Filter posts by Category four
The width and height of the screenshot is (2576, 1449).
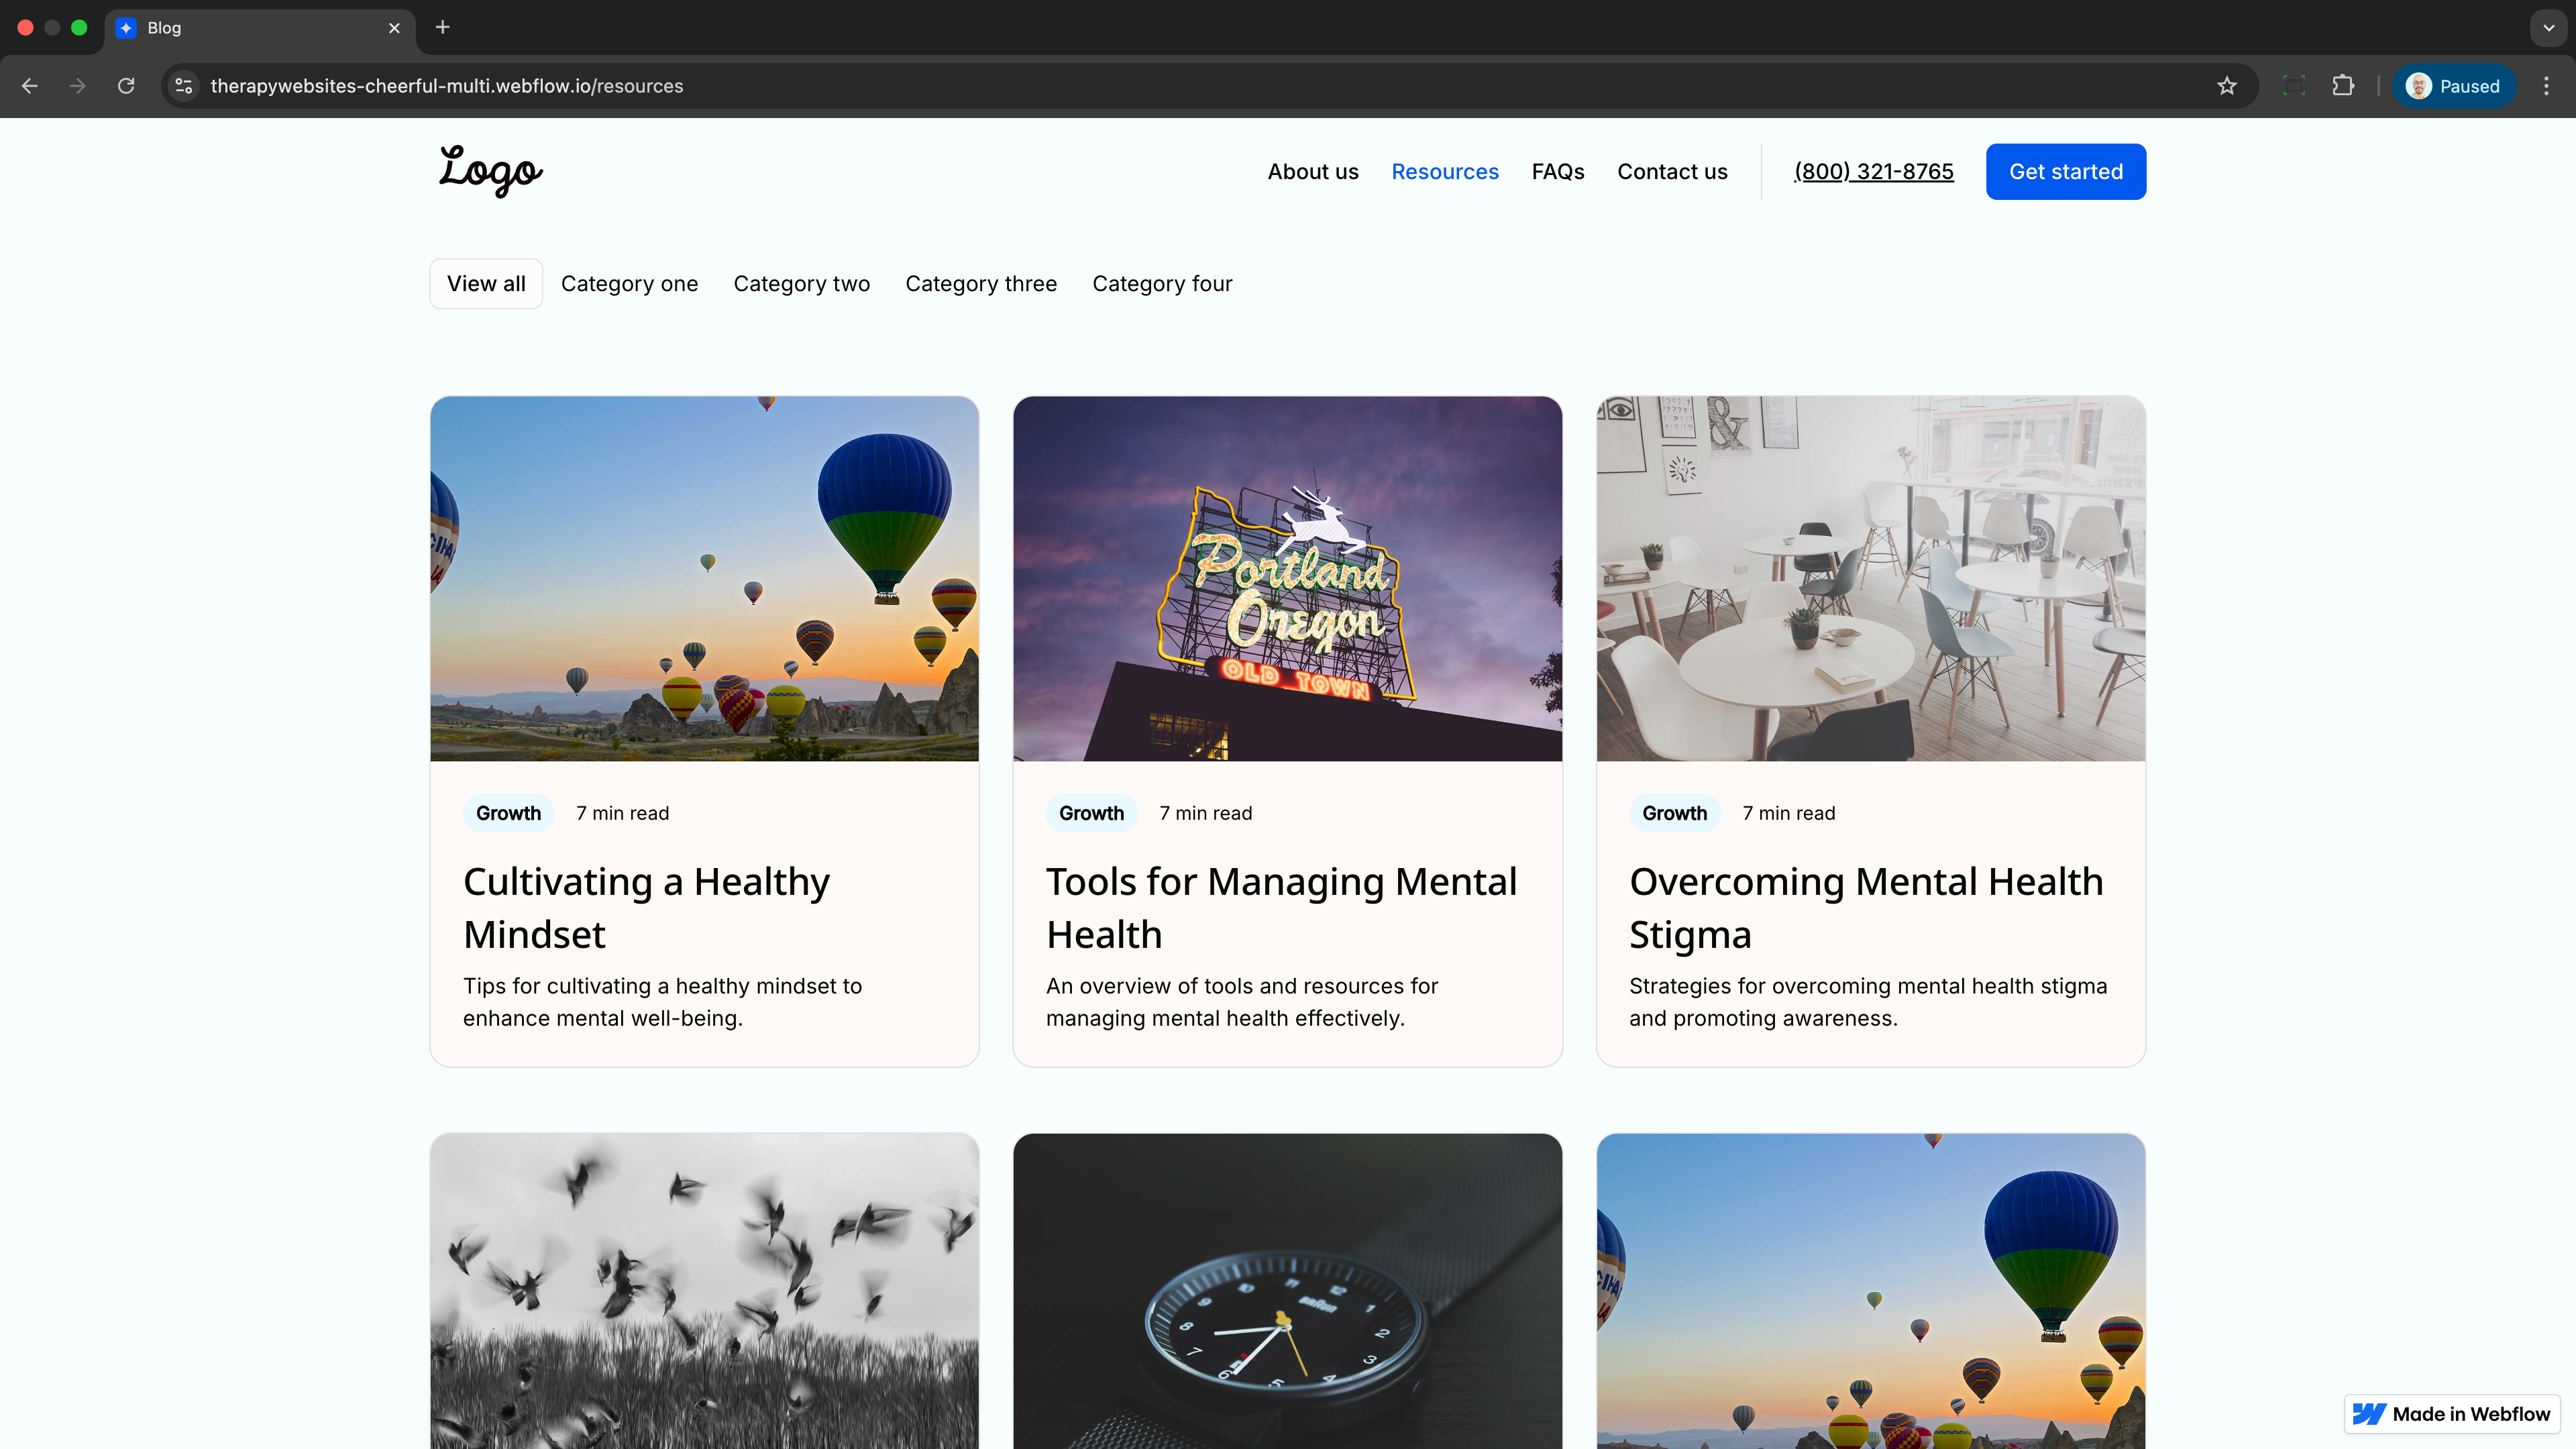pos(1162,284)
